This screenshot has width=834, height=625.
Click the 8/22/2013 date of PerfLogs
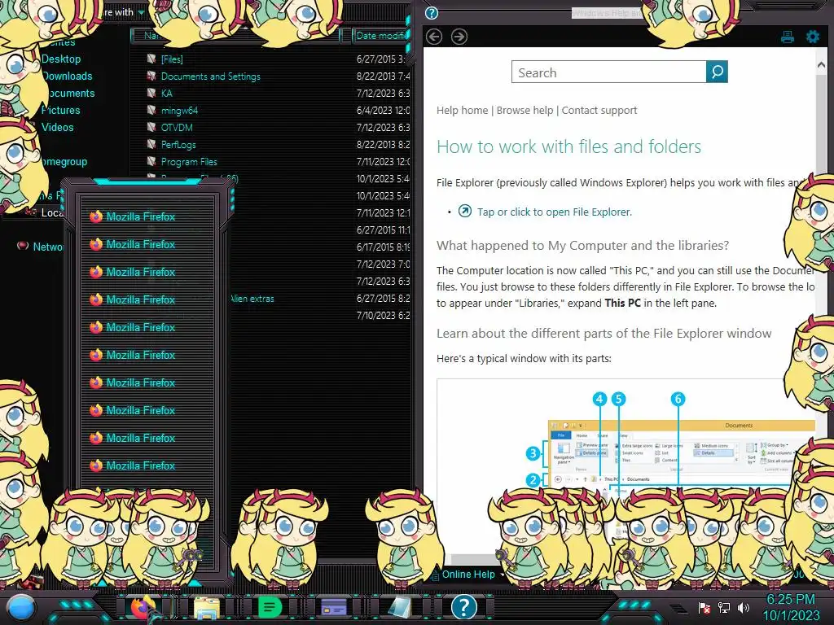383,145
